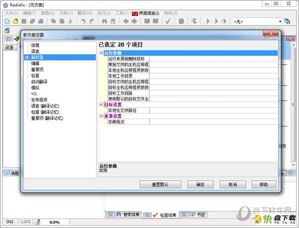Open the 编辑(T) menu
Screen dimensions: 299x228
(x=29, y=13)
